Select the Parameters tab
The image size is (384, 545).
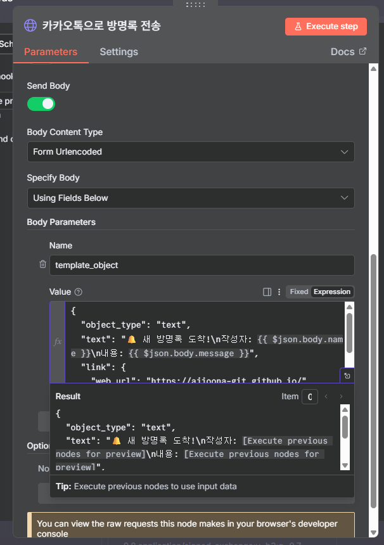[x=51, y=52]
